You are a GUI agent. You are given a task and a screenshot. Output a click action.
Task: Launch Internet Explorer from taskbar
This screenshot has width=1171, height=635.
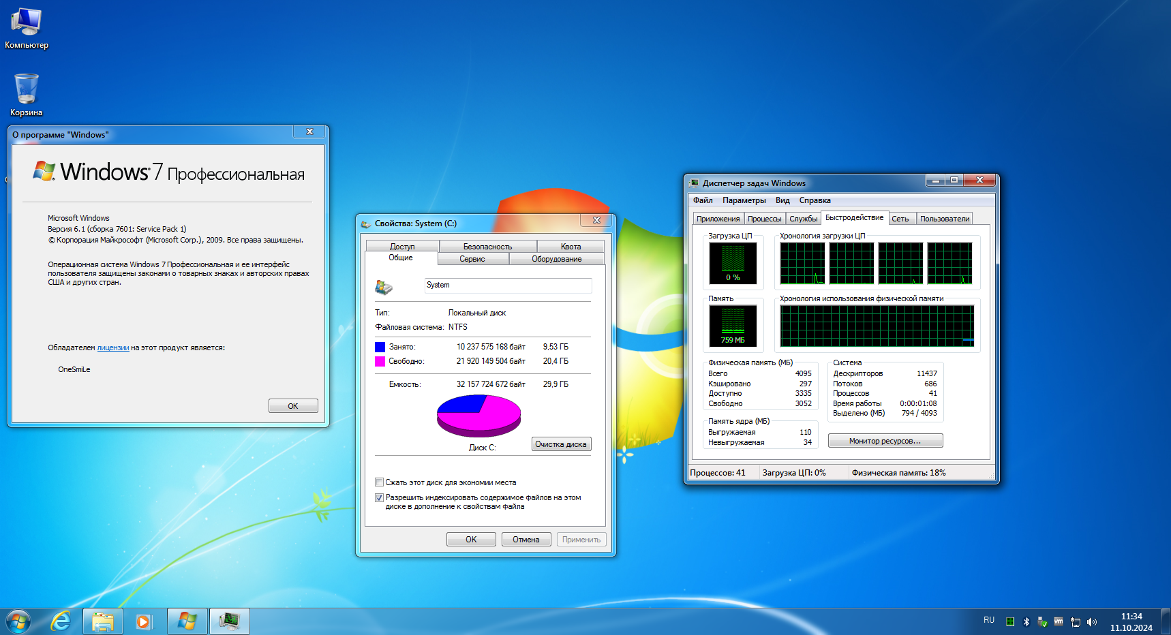(61, 621)
